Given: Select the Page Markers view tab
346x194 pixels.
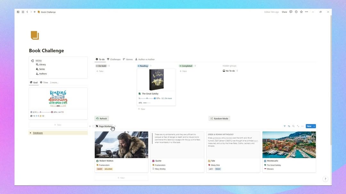Looking at the screenshot, I should coord(104,126).
